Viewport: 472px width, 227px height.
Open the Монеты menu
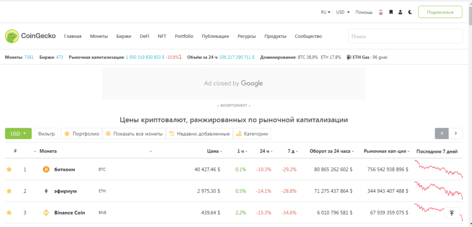99,36
